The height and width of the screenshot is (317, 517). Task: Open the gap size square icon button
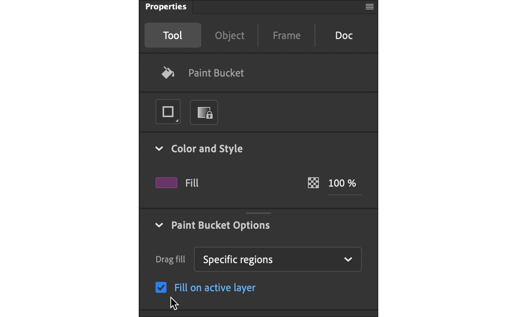pyautogui.click(x=168, y=112)
